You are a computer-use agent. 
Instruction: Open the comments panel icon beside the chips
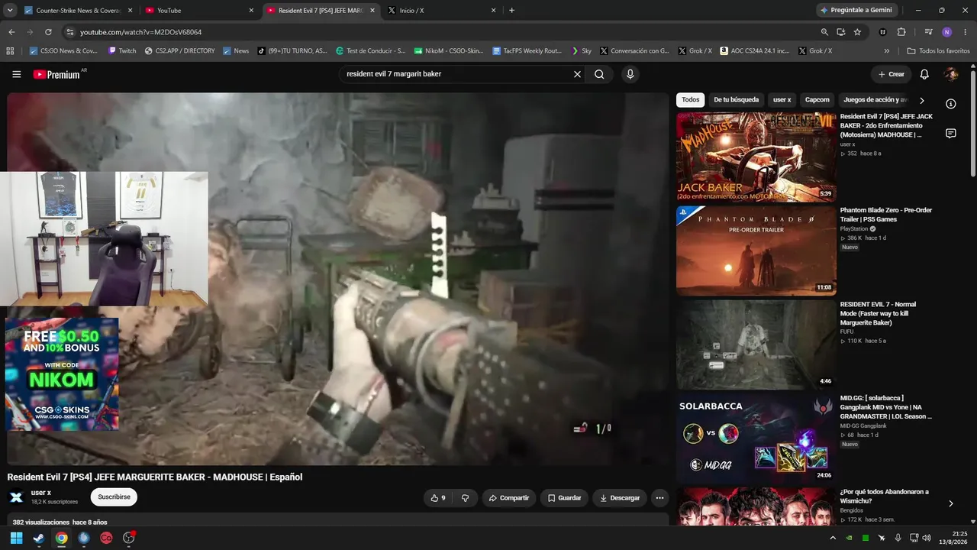950,133
